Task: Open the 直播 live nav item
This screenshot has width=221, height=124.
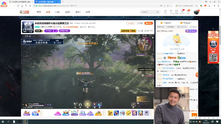Action: 48,12
